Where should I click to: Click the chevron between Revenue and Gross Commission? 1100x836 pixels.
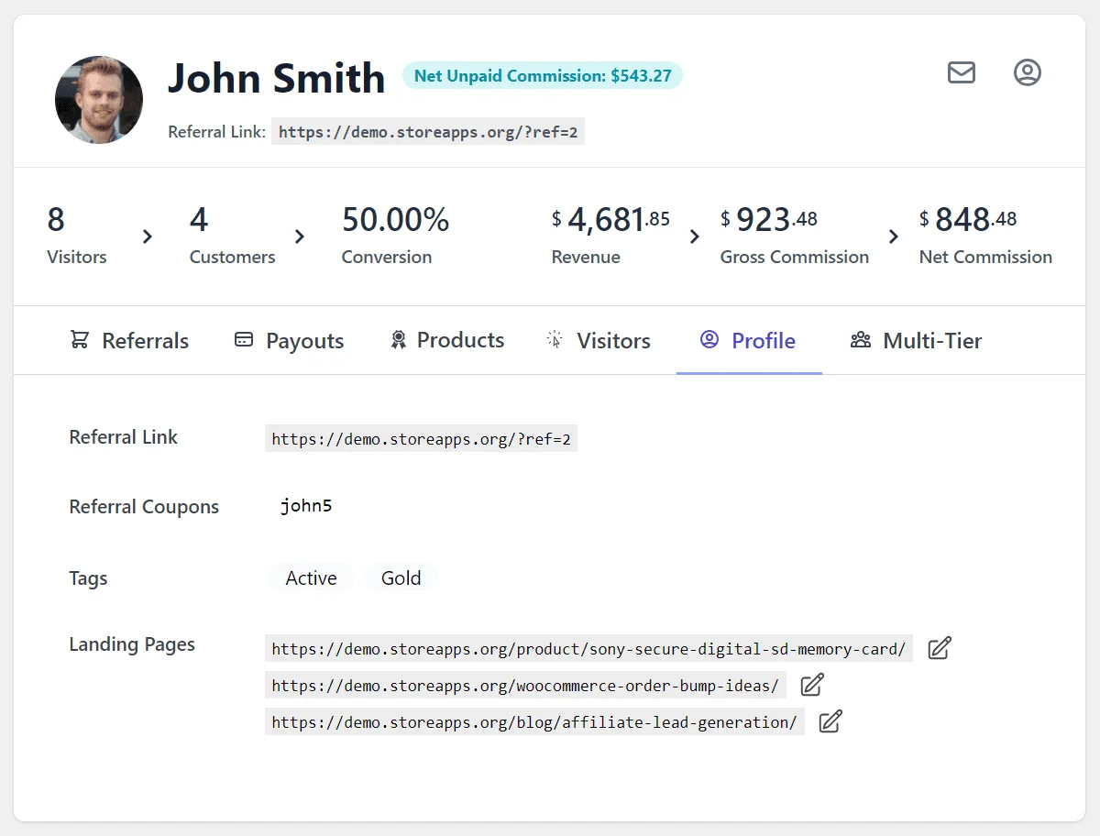(x=694, y=236)
